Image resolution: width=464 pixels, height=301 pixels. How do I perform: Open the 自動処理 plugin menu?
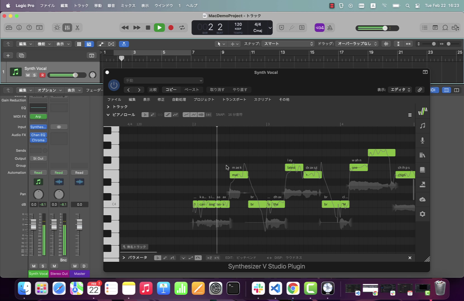point(179,100)
